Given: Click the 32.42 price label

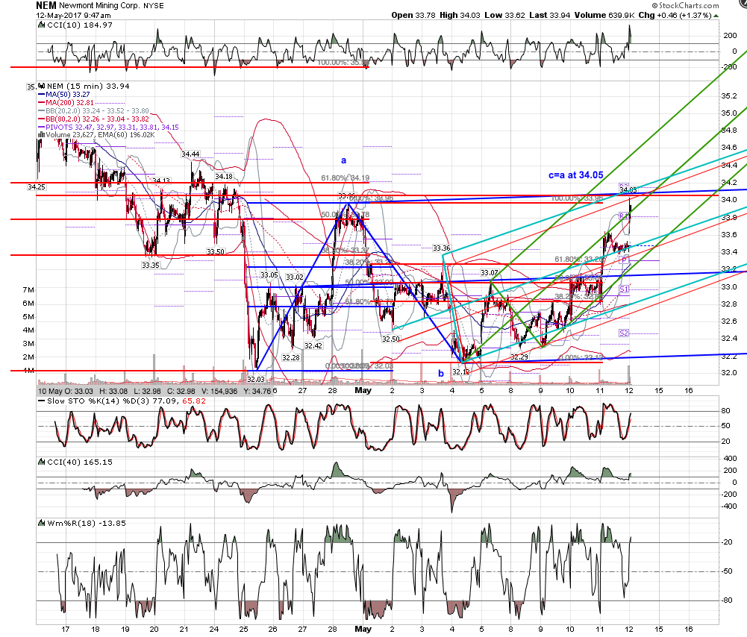Looking at the screenshot, I should tap(313, 345).
